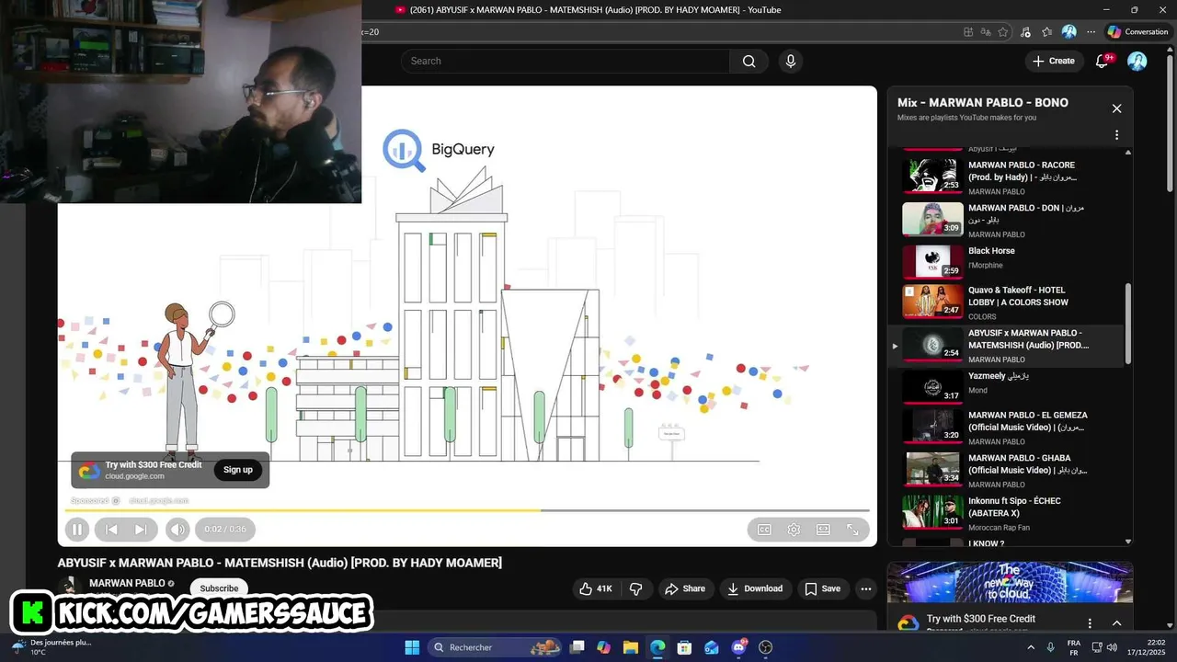This screenshot has width=1177, height=662.
Task: Open sidebar ad options three dots
Action: coord(1090,623)
